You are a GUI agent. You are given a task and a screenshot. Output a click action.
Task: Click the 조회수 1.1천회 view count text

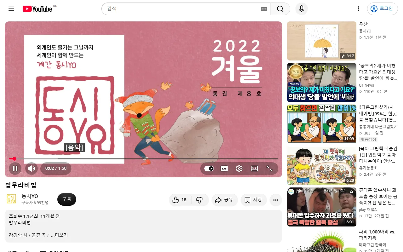(23, 216)
